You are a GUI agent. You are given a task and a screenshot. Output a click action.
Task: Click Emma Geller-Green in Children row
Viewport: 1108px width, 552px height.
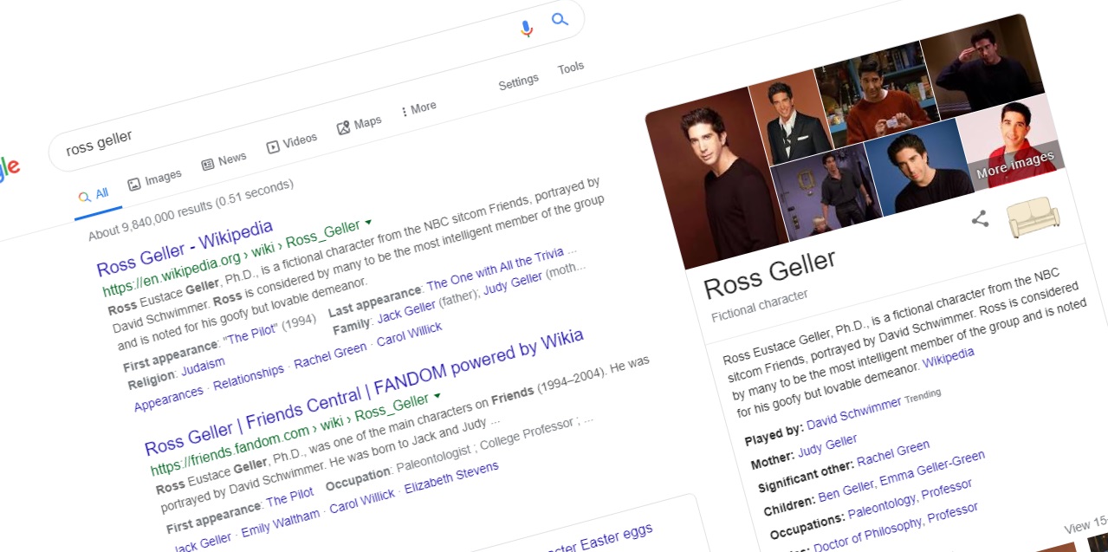[932, 466]
